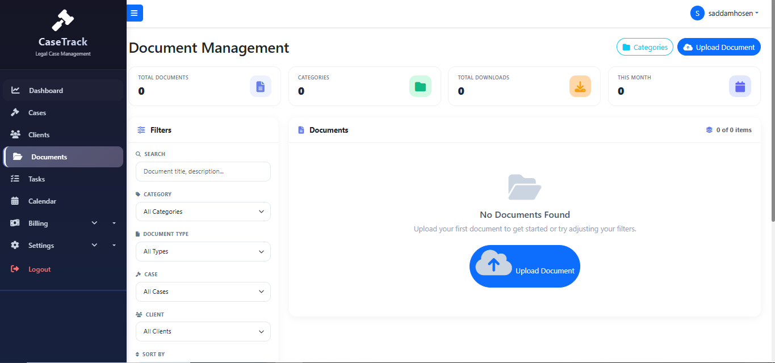Click the Categories outline button
The height and width of the screenshot is (363, 775).
tap(645, 47)
